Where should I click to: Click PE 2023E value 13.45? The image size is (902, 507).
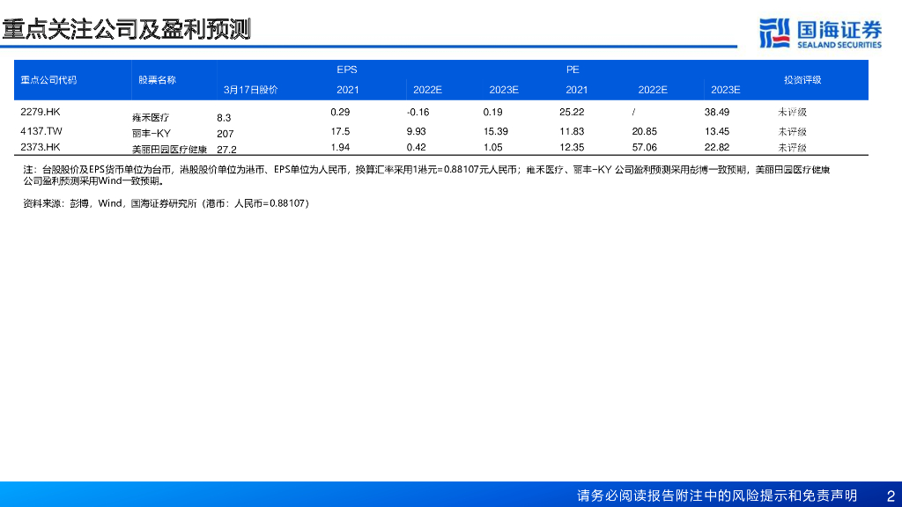click(x=717, y=131)
